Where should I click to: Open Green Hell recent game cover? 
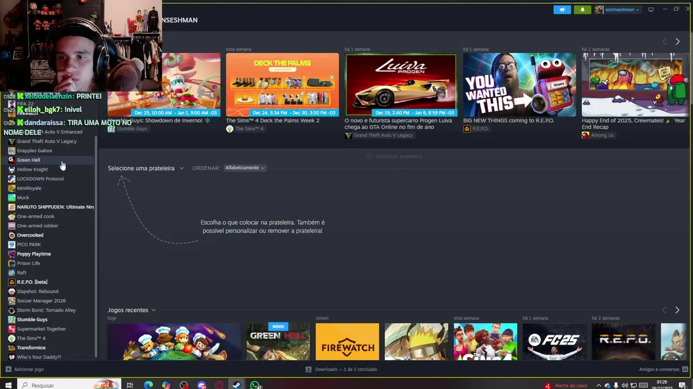tap(278, 341)
